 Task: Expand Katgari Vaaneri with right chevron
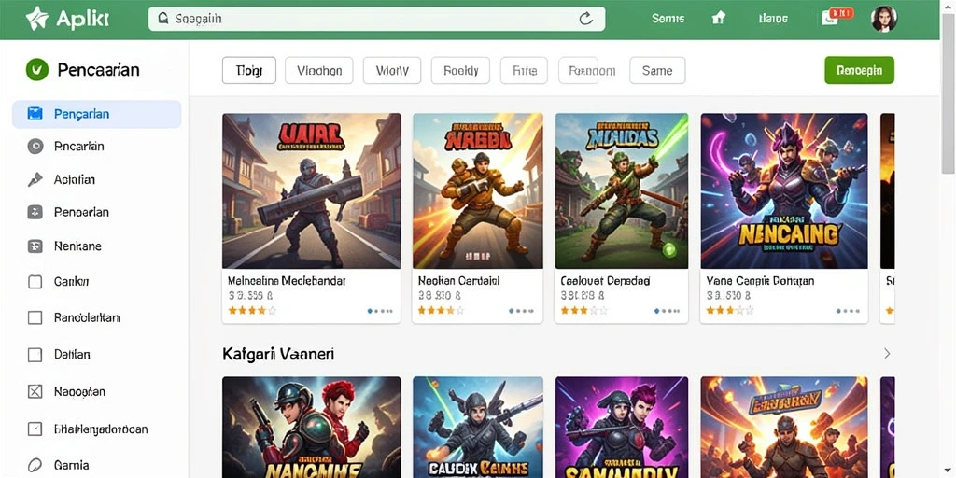pyautogui.click(x=887, y=354)
